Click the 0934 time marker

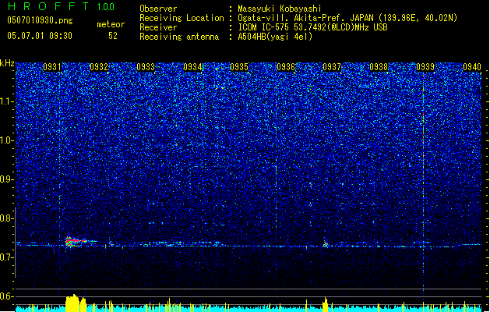pos(192,67)
